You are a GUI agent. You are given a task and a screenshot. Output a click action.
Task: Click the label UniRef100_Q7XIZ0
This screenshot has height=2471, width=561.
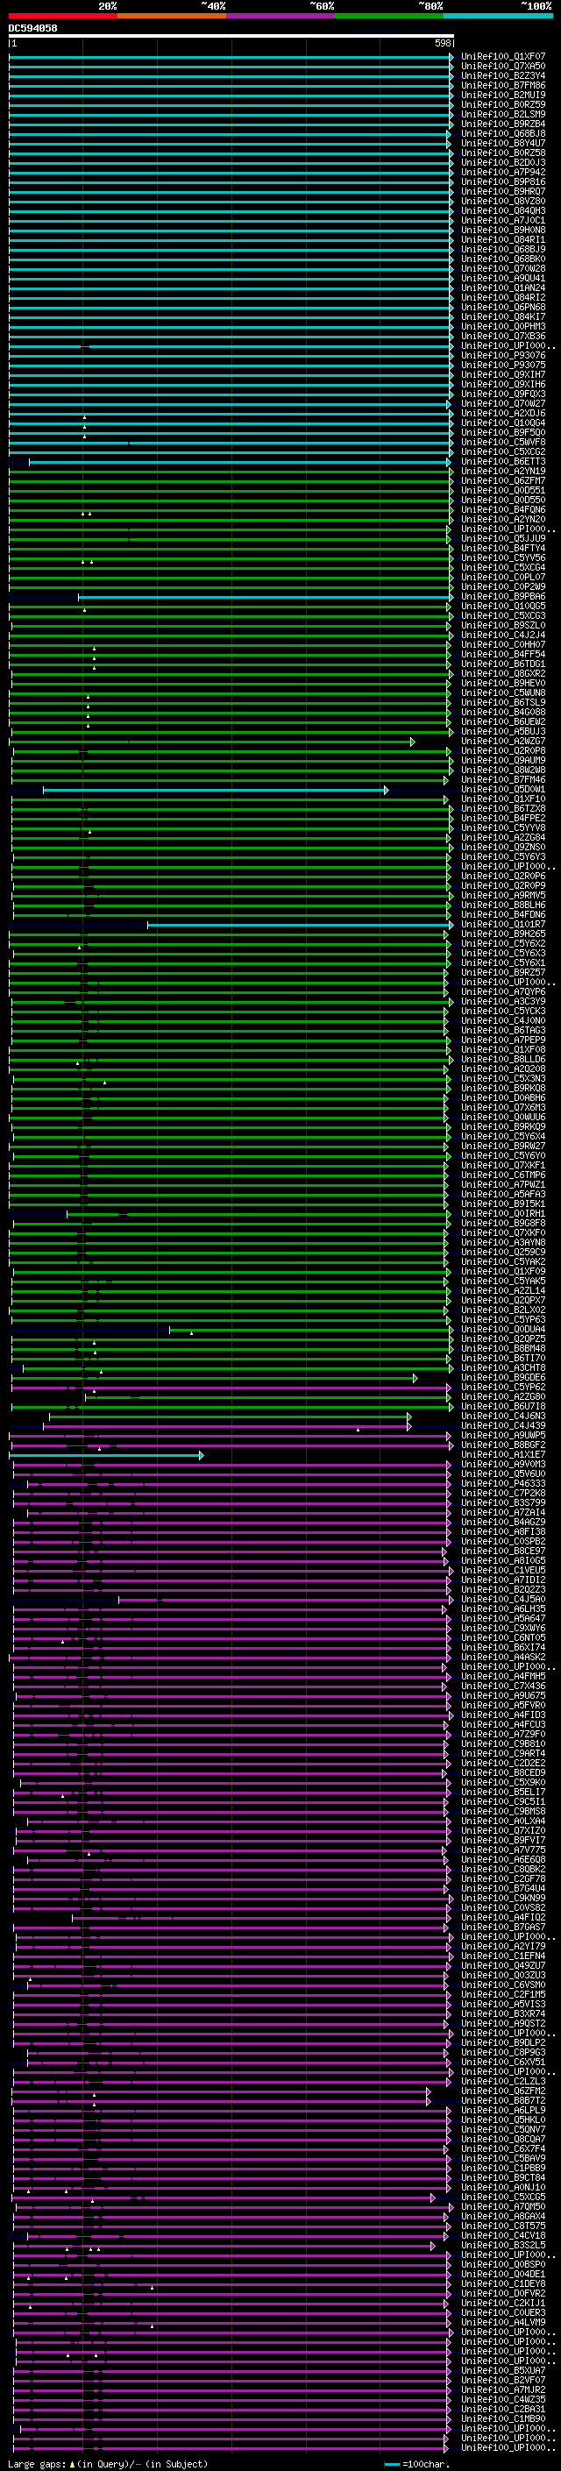[503, 1830]
